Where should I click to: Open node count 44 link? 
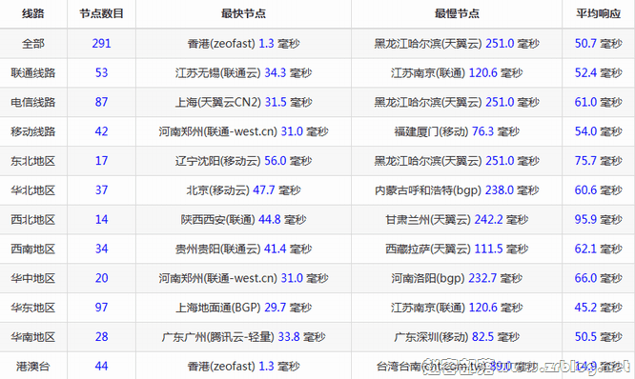pyautogui.click(x=101, y=367)
